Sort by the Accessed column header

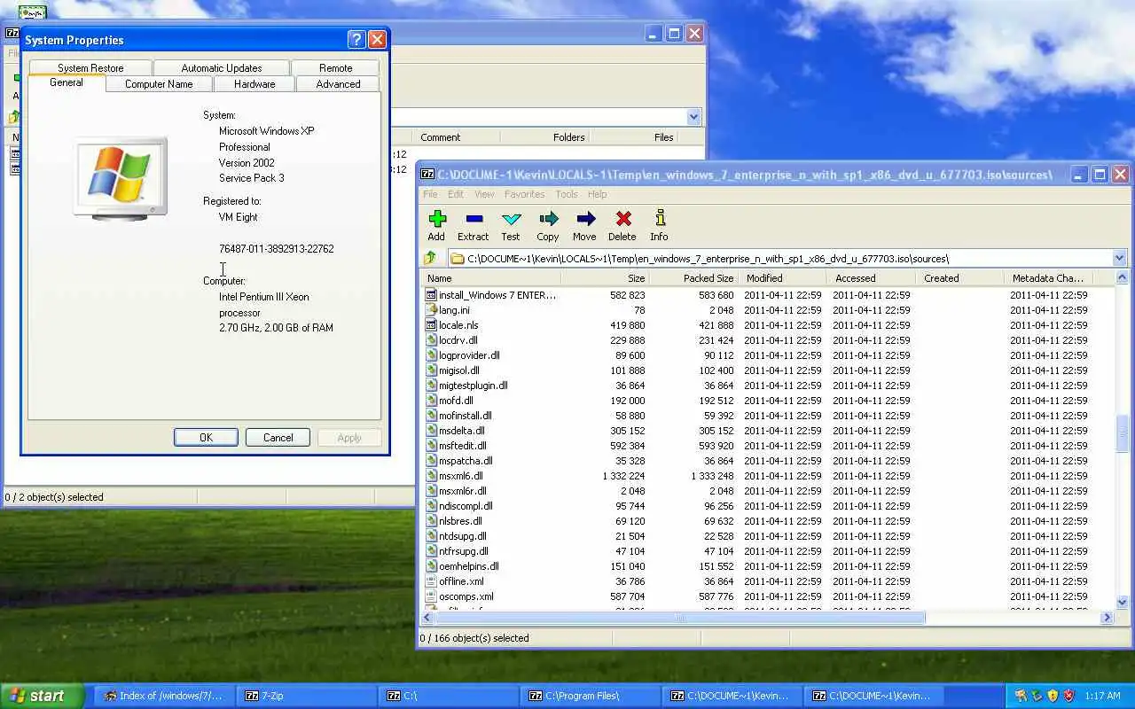tap(873, 278)
